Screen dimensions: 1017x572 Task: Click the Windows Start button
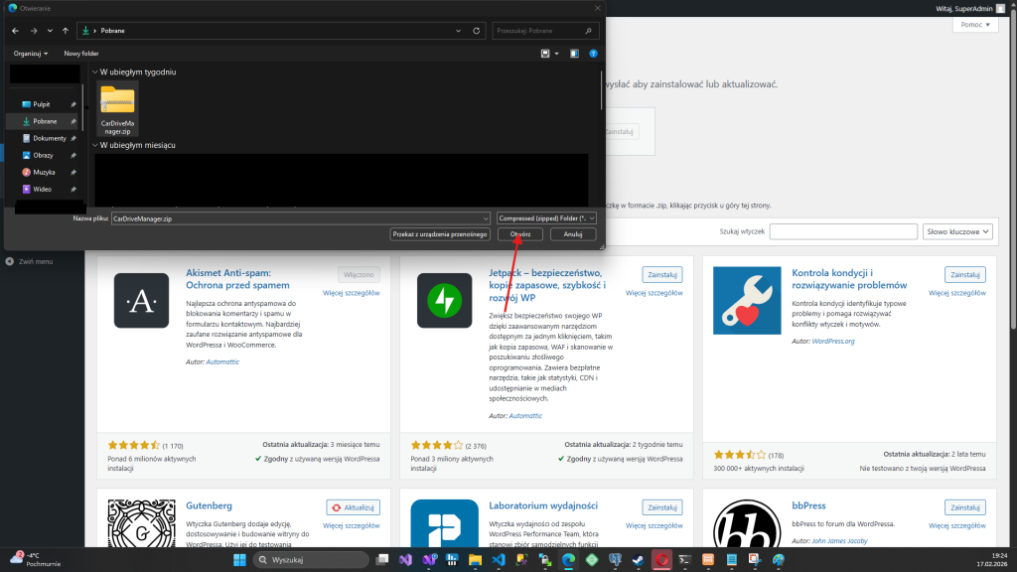click(x=238, y=560)
